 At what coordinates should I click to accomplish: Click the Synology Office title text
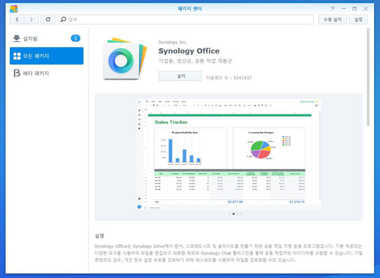coord(189,51)
